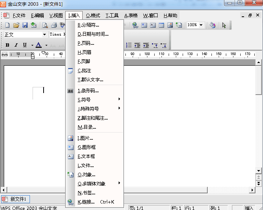Choose G.图形框 menu entry

pos(95,147)
